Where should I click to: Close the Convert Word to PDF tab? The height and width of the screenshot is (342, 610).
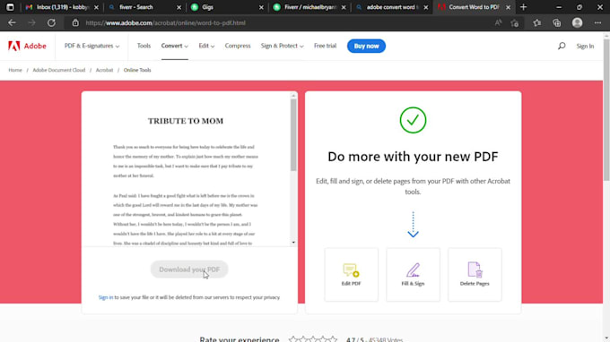click(508, 7)
